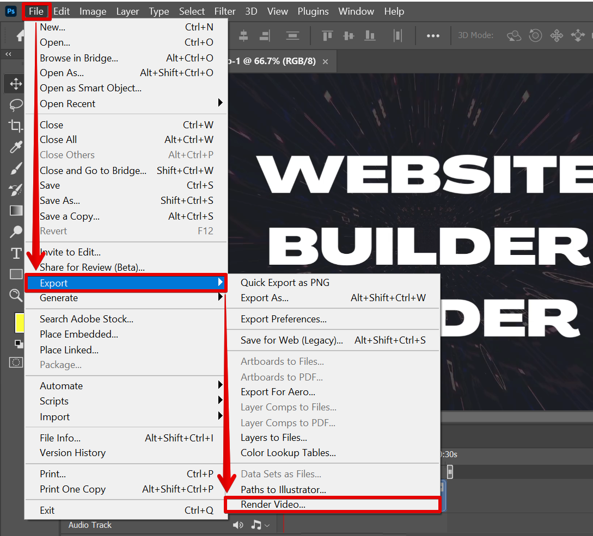Select the Lasso tool
The width and height of the screenshot is (593, 536).
15,104
